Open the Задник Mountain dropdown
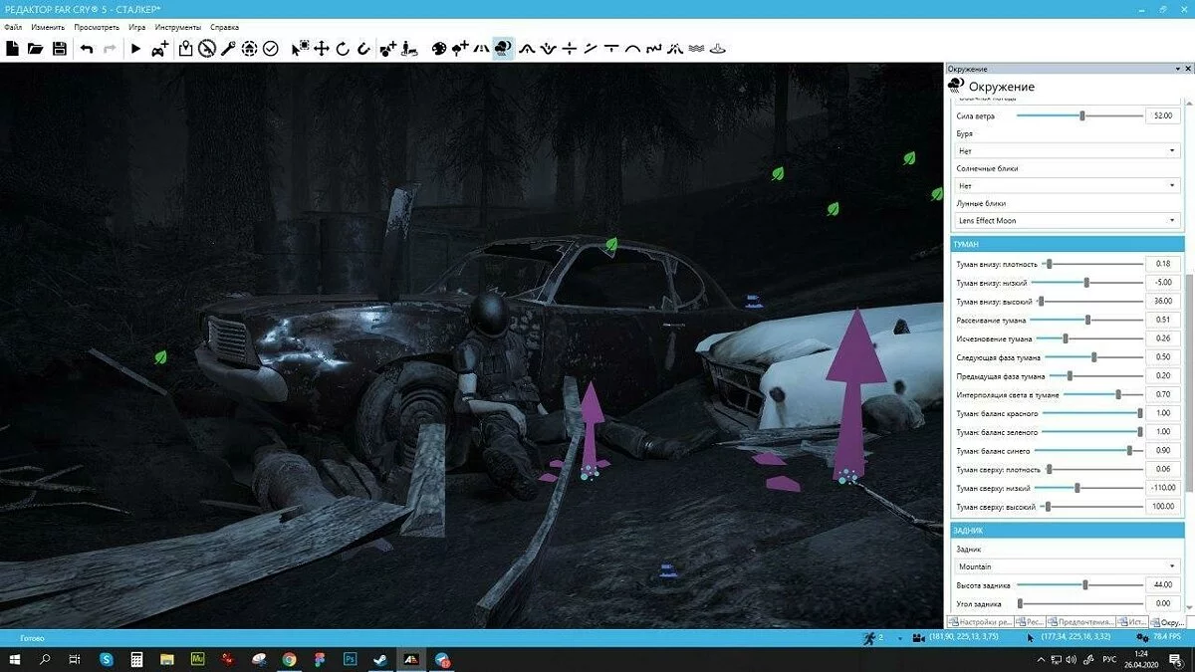The width and height of the screenshot is (1195, 672). coord(1067,565)
